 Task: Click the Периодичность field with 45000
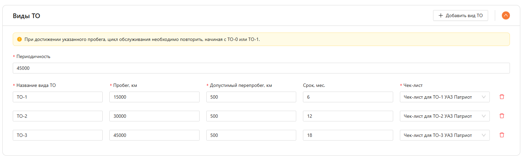click(261, 68)
